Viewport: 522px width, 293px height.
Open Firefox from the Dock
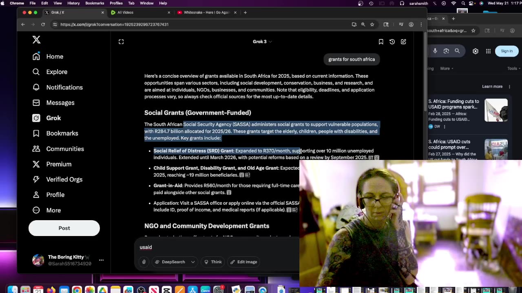[51, 290]
